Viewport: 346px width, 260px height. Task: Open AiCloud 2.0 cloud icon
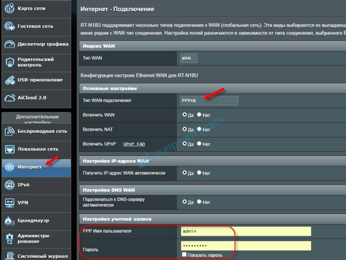click(x=9, y=98)
